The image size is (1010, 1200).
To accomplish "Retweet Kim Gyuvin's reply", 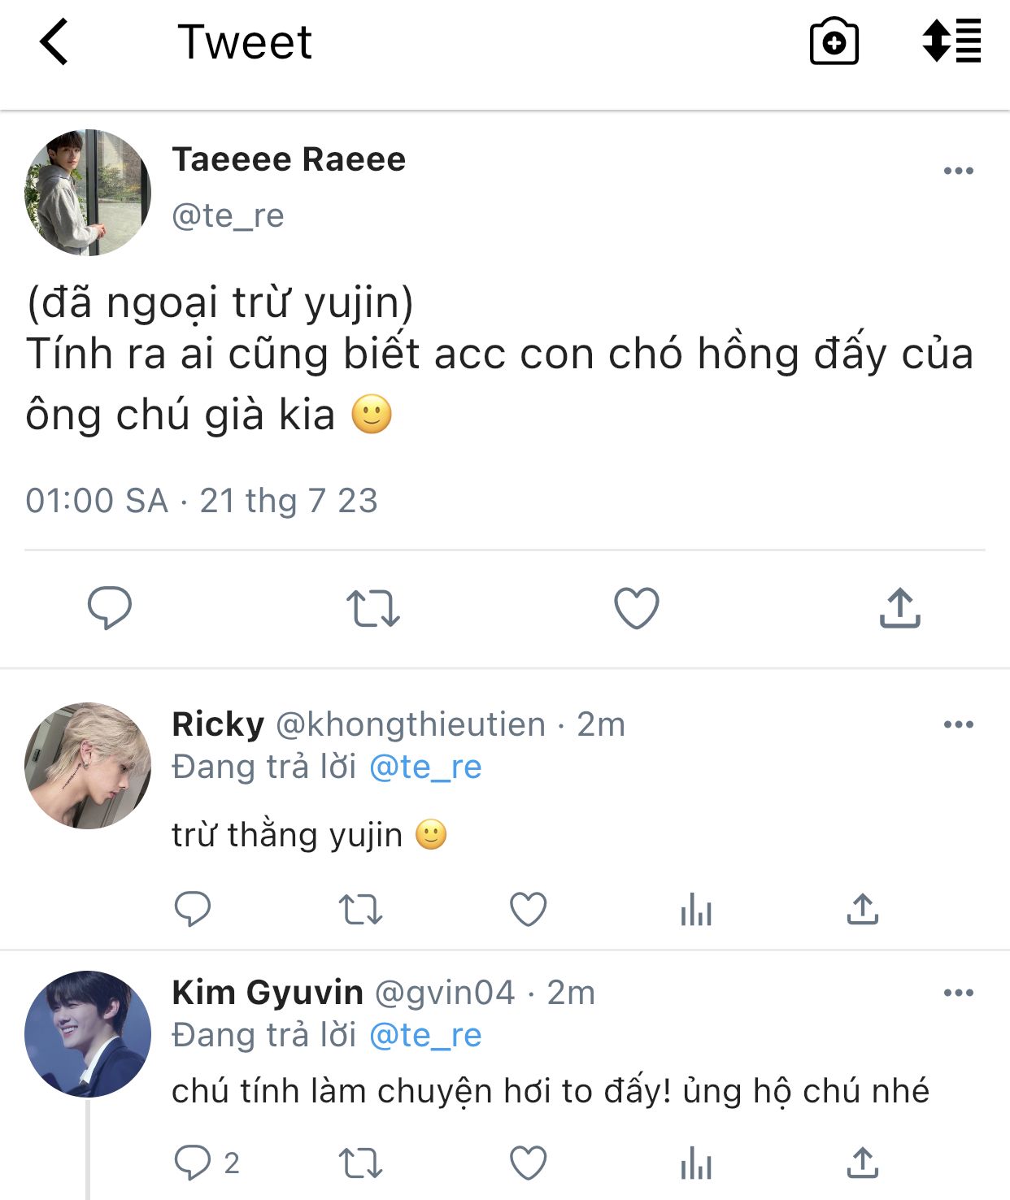I will click(360, 1163).
